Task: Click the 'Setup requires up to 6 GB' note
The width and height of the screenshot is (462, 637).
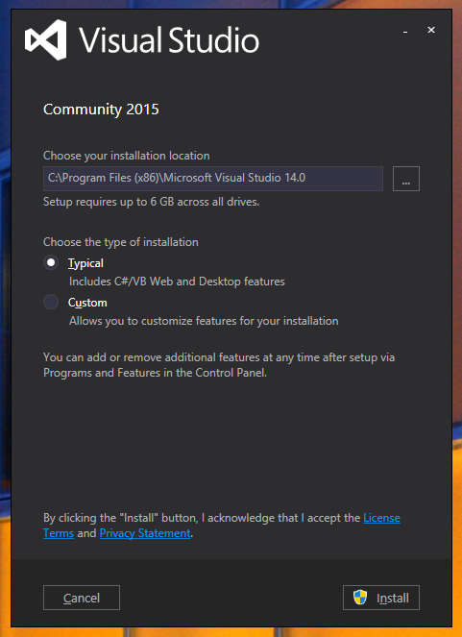Action: 151,202
